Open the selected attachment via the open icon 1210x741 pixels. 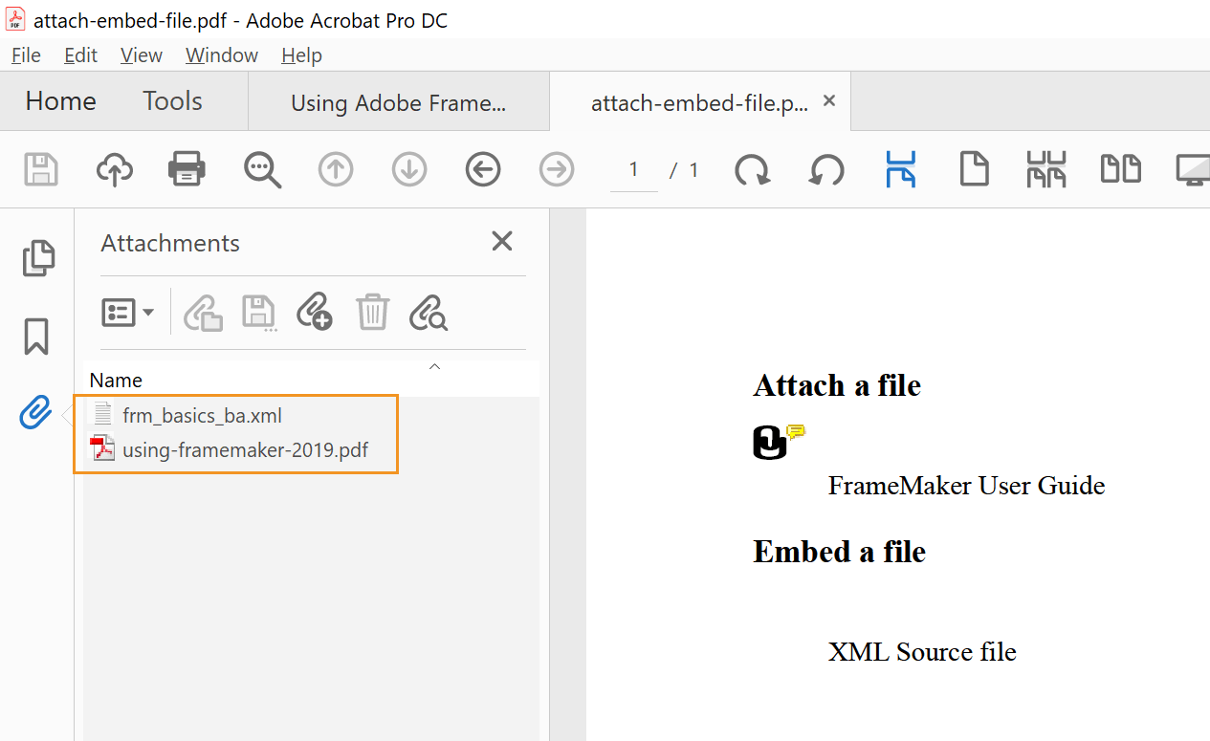pos(202,312)
